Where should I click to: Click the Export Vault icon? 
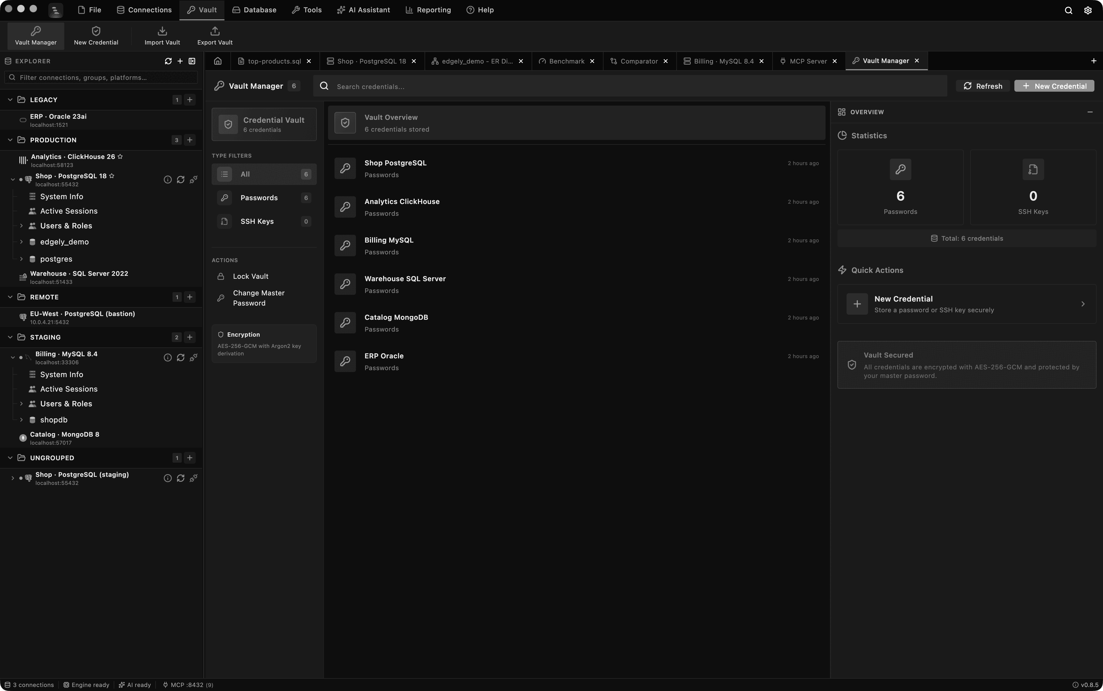tap(215, 31)
